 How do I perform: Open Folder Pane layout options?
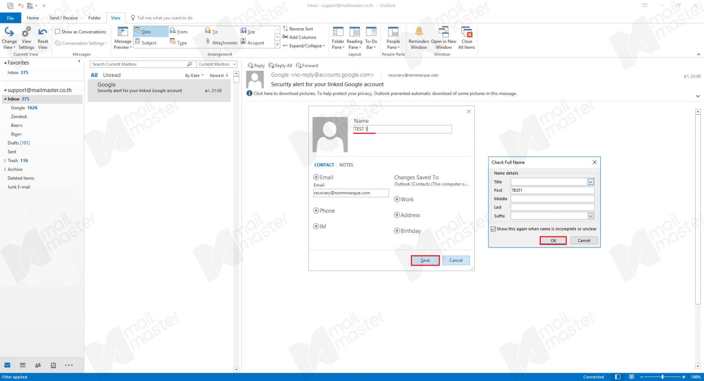tap(338, 38)
